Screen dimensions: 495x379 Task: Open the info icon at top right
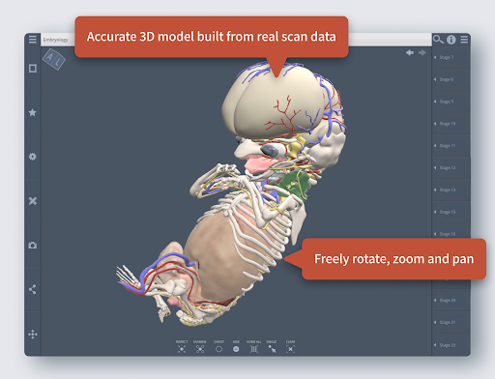(451, 40)
